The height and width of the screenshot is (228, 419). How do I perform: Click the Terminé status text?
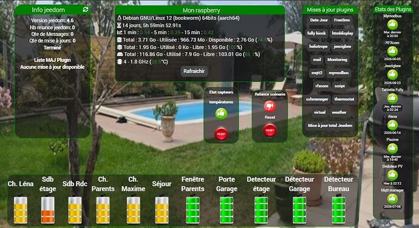coord(52,47)
